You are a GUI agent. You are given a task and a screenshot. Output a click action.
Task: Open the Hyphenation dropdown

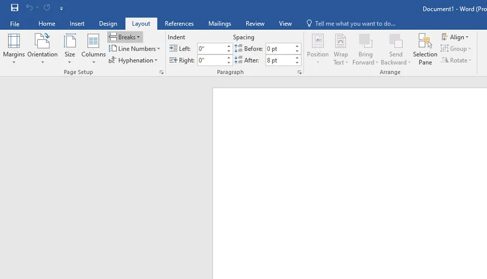click(x=133, y=60)
